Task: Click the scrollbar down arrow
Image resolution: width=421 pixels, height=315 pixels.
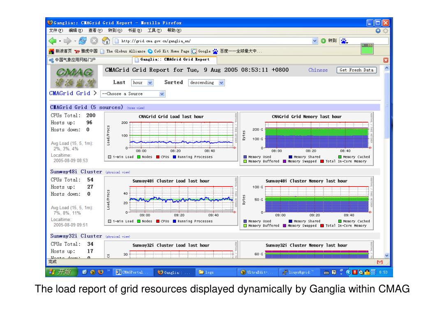Action: tap(386, 256)
